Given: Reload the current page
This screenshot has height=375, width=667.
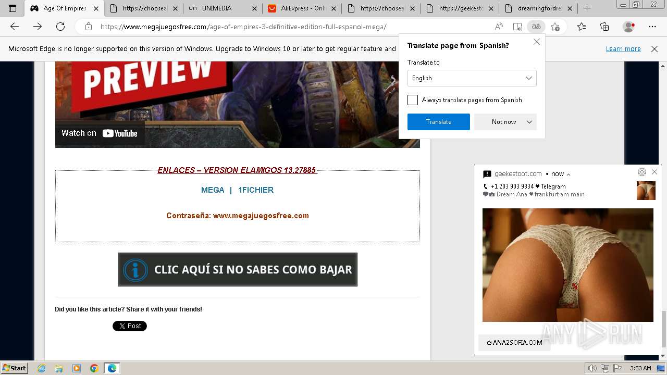Looking at the screenshot, I should click(60, 27).
